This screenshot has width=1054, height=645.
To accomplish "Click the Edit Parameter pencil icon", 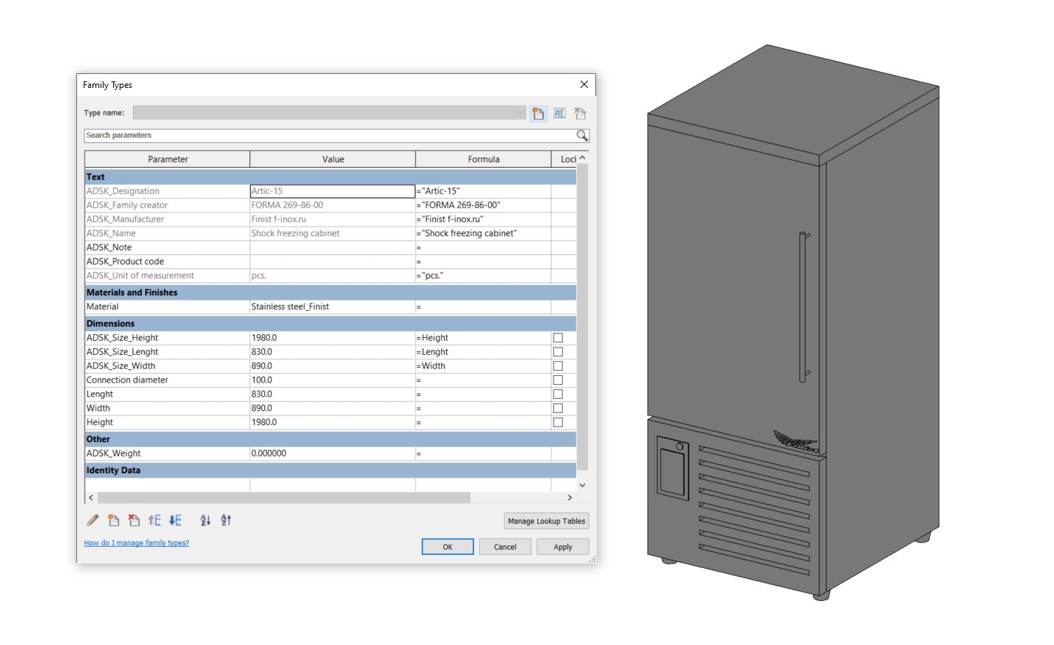I will coord(92,520).
